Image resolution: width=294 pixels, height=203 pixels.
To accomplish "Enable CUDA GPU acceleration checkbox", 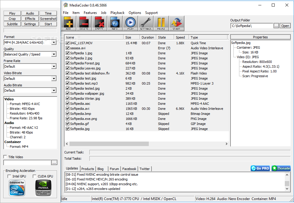I will point(34,176).
